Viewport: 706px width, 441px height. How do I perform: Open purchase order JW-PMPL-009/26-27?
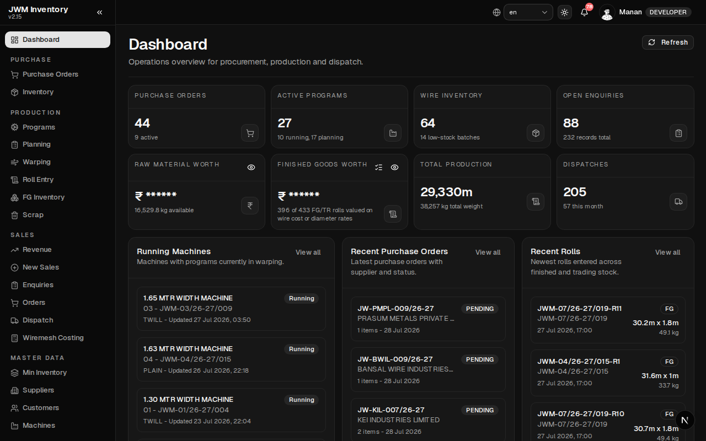pyautogui.click(x=428, y=319)
